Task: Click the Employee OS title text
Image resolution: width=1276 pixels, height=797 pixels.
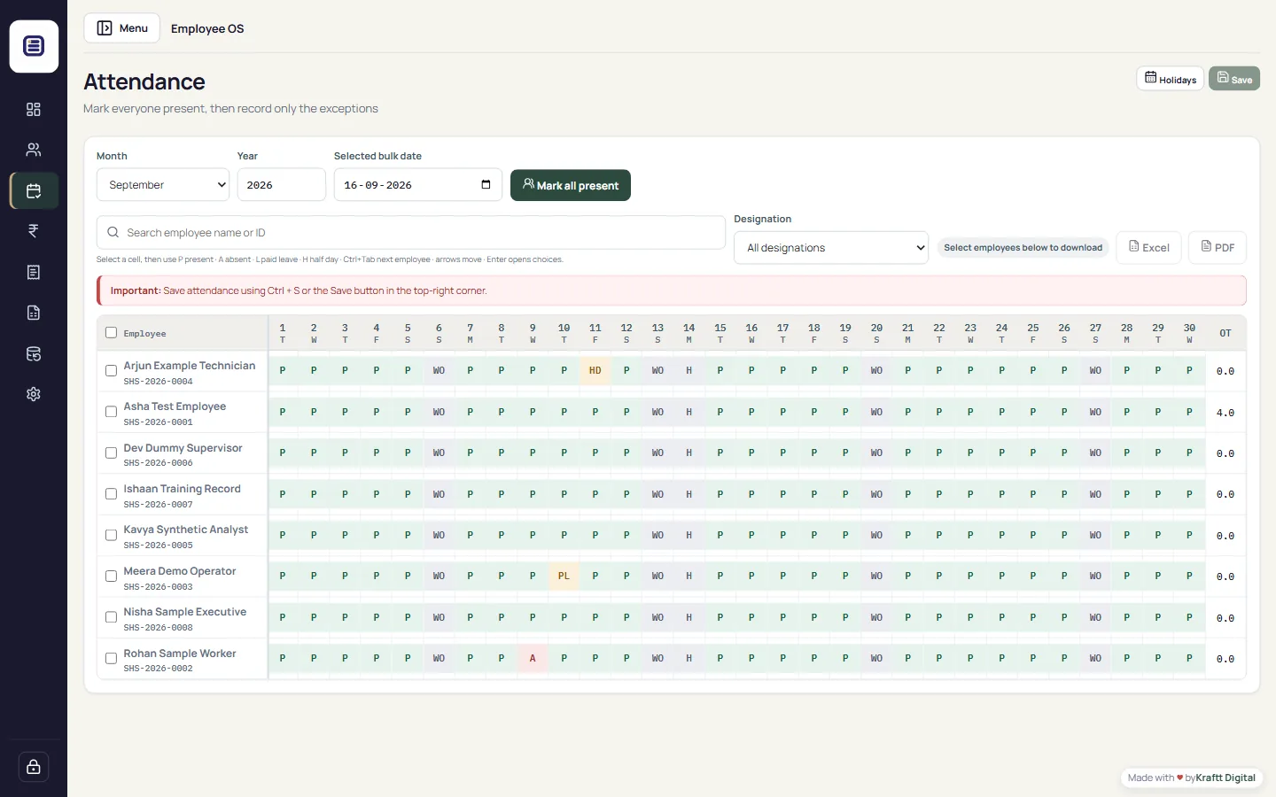Action: 207,28
